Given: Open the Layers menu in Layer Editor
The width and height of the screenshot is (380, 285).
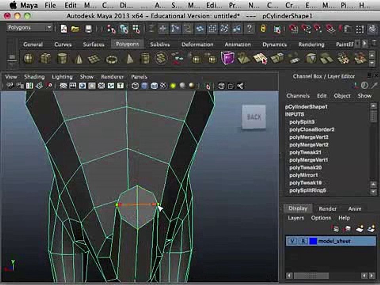Looking at the screenshot, I should 296,218.
